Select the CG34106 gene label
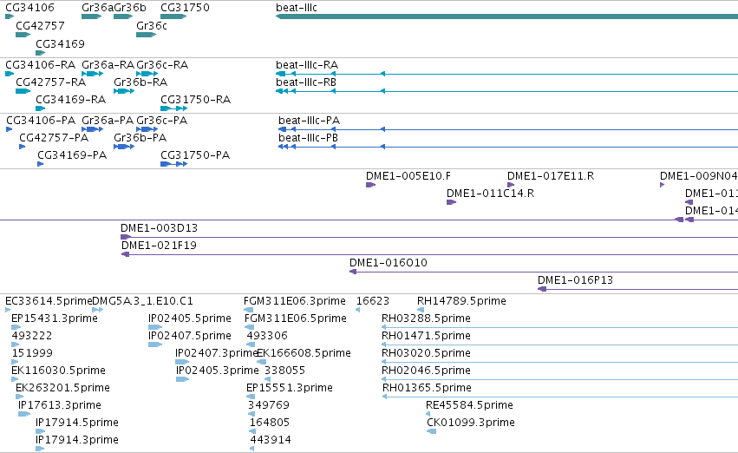 [x=29, y=8]
